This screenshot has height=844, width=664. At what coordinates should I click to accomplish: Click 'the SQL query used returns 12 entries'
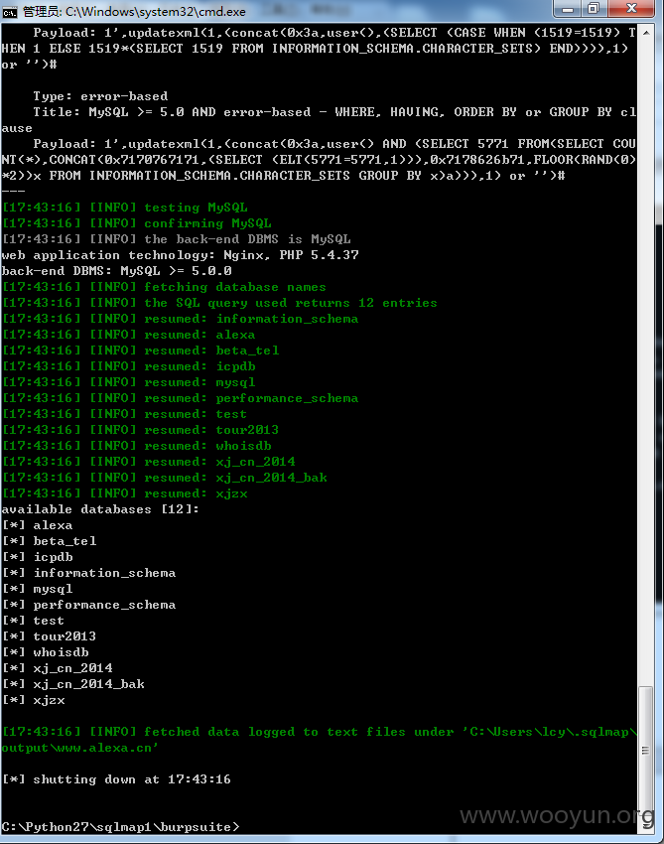point(219,303)
